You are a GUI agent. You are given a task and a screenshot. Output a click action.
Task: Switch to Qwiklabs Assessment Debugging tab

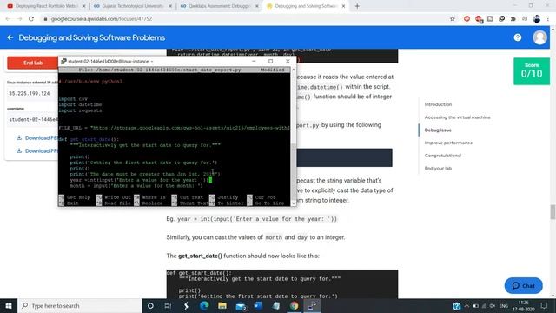(220, 6)
